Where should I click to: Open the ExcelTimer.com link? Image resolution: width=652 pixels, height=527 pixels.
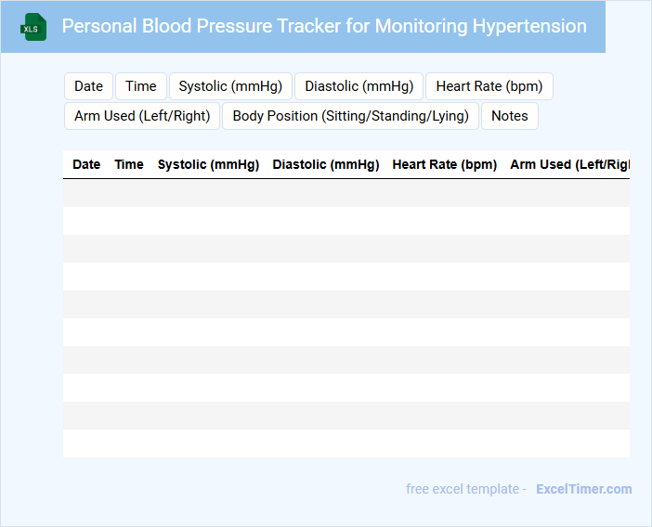584,489
